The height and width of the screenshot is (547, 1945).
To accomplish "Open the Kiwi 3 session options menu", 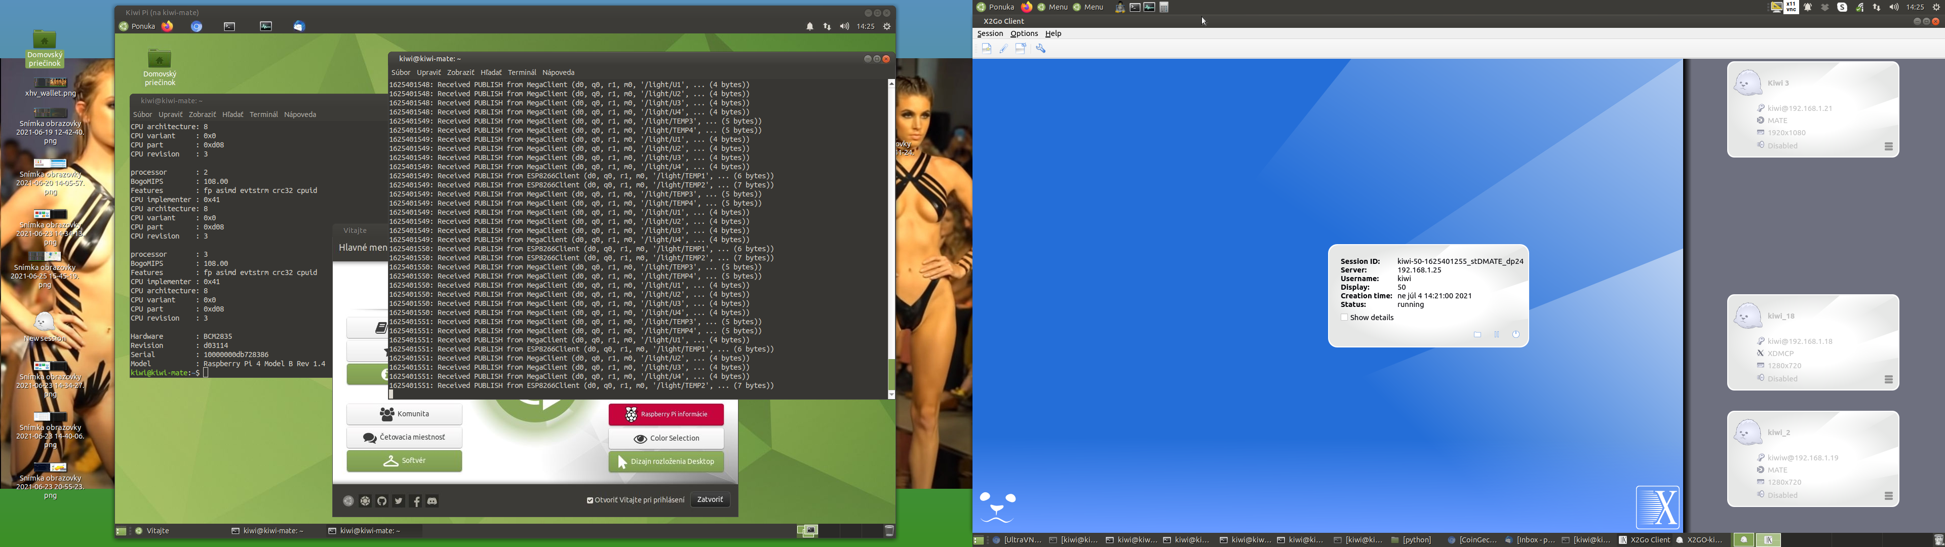I will click(1888, 146).
